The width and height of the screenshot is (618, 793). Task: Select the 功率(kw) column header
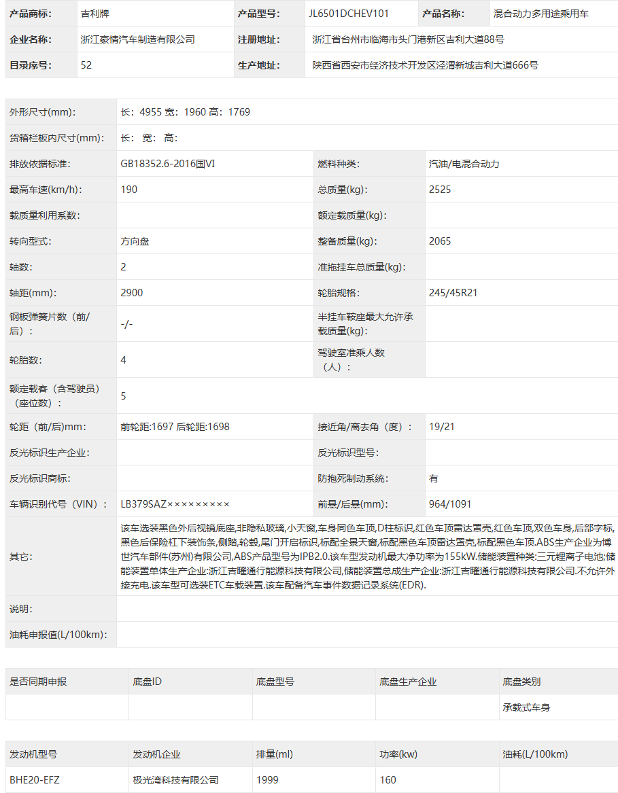398,754
